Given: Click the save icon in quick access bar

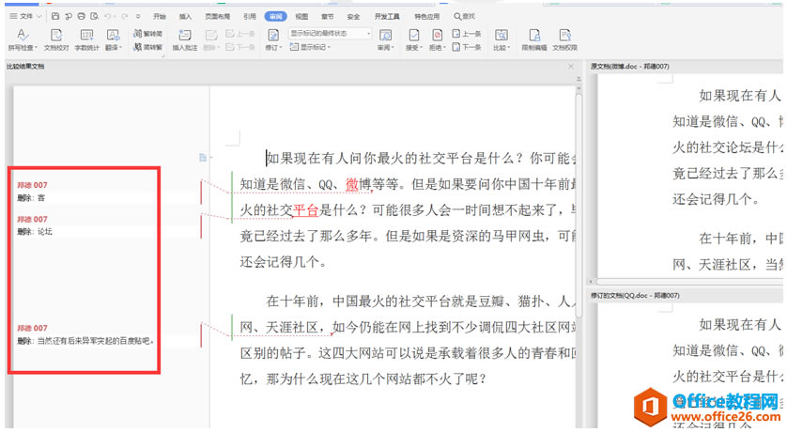Looking at the screenshot, I should click(56, 16).
